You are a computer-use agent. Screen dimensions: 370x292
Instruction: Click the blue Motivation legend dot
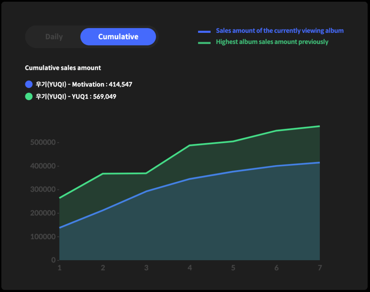(x=29, y=84)
